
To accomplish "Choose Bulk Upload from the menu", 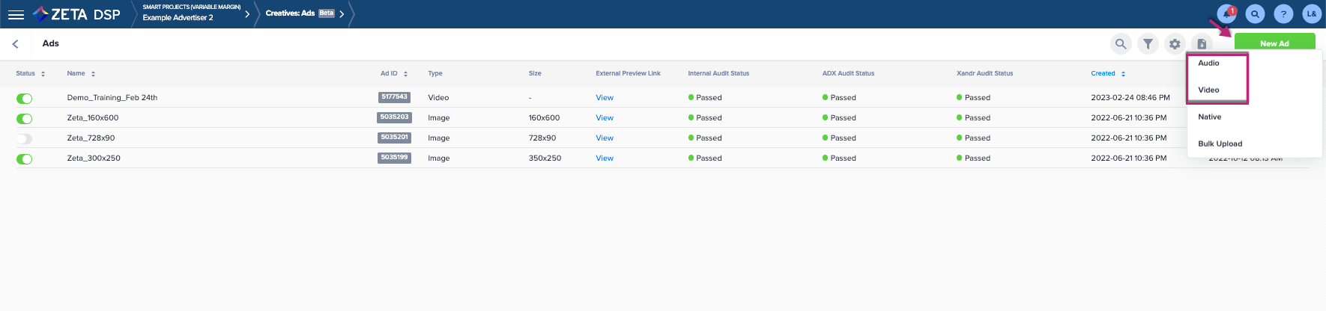I will (x=1220, y=144).
